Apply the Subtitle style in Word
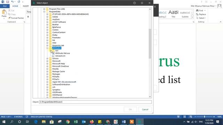 coord(185,14)
